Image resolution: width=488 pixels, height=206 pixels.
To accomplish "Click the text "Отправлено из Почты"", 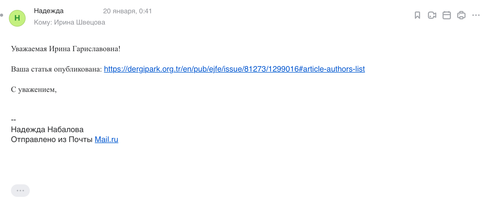I will [x=51, y=139].
